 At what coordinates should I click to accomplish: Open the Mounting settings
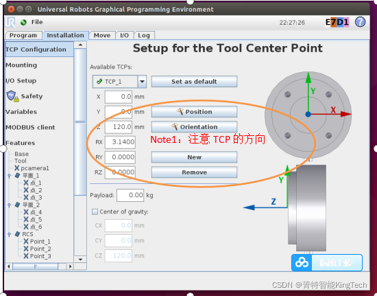point(21,65)
